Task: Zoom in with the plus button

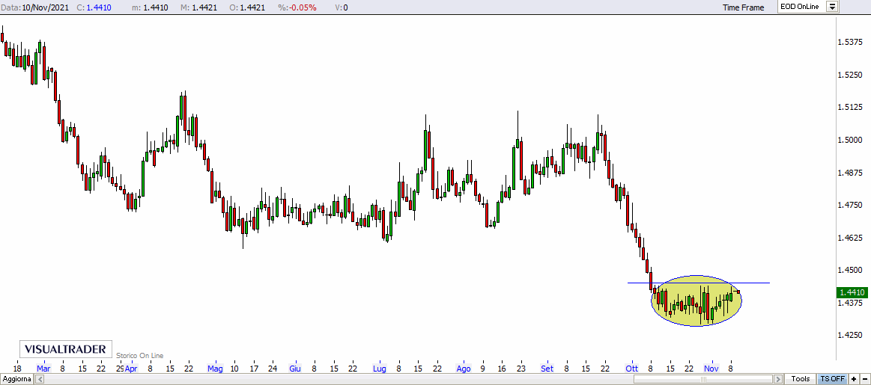Action: [x=853, y=379]
